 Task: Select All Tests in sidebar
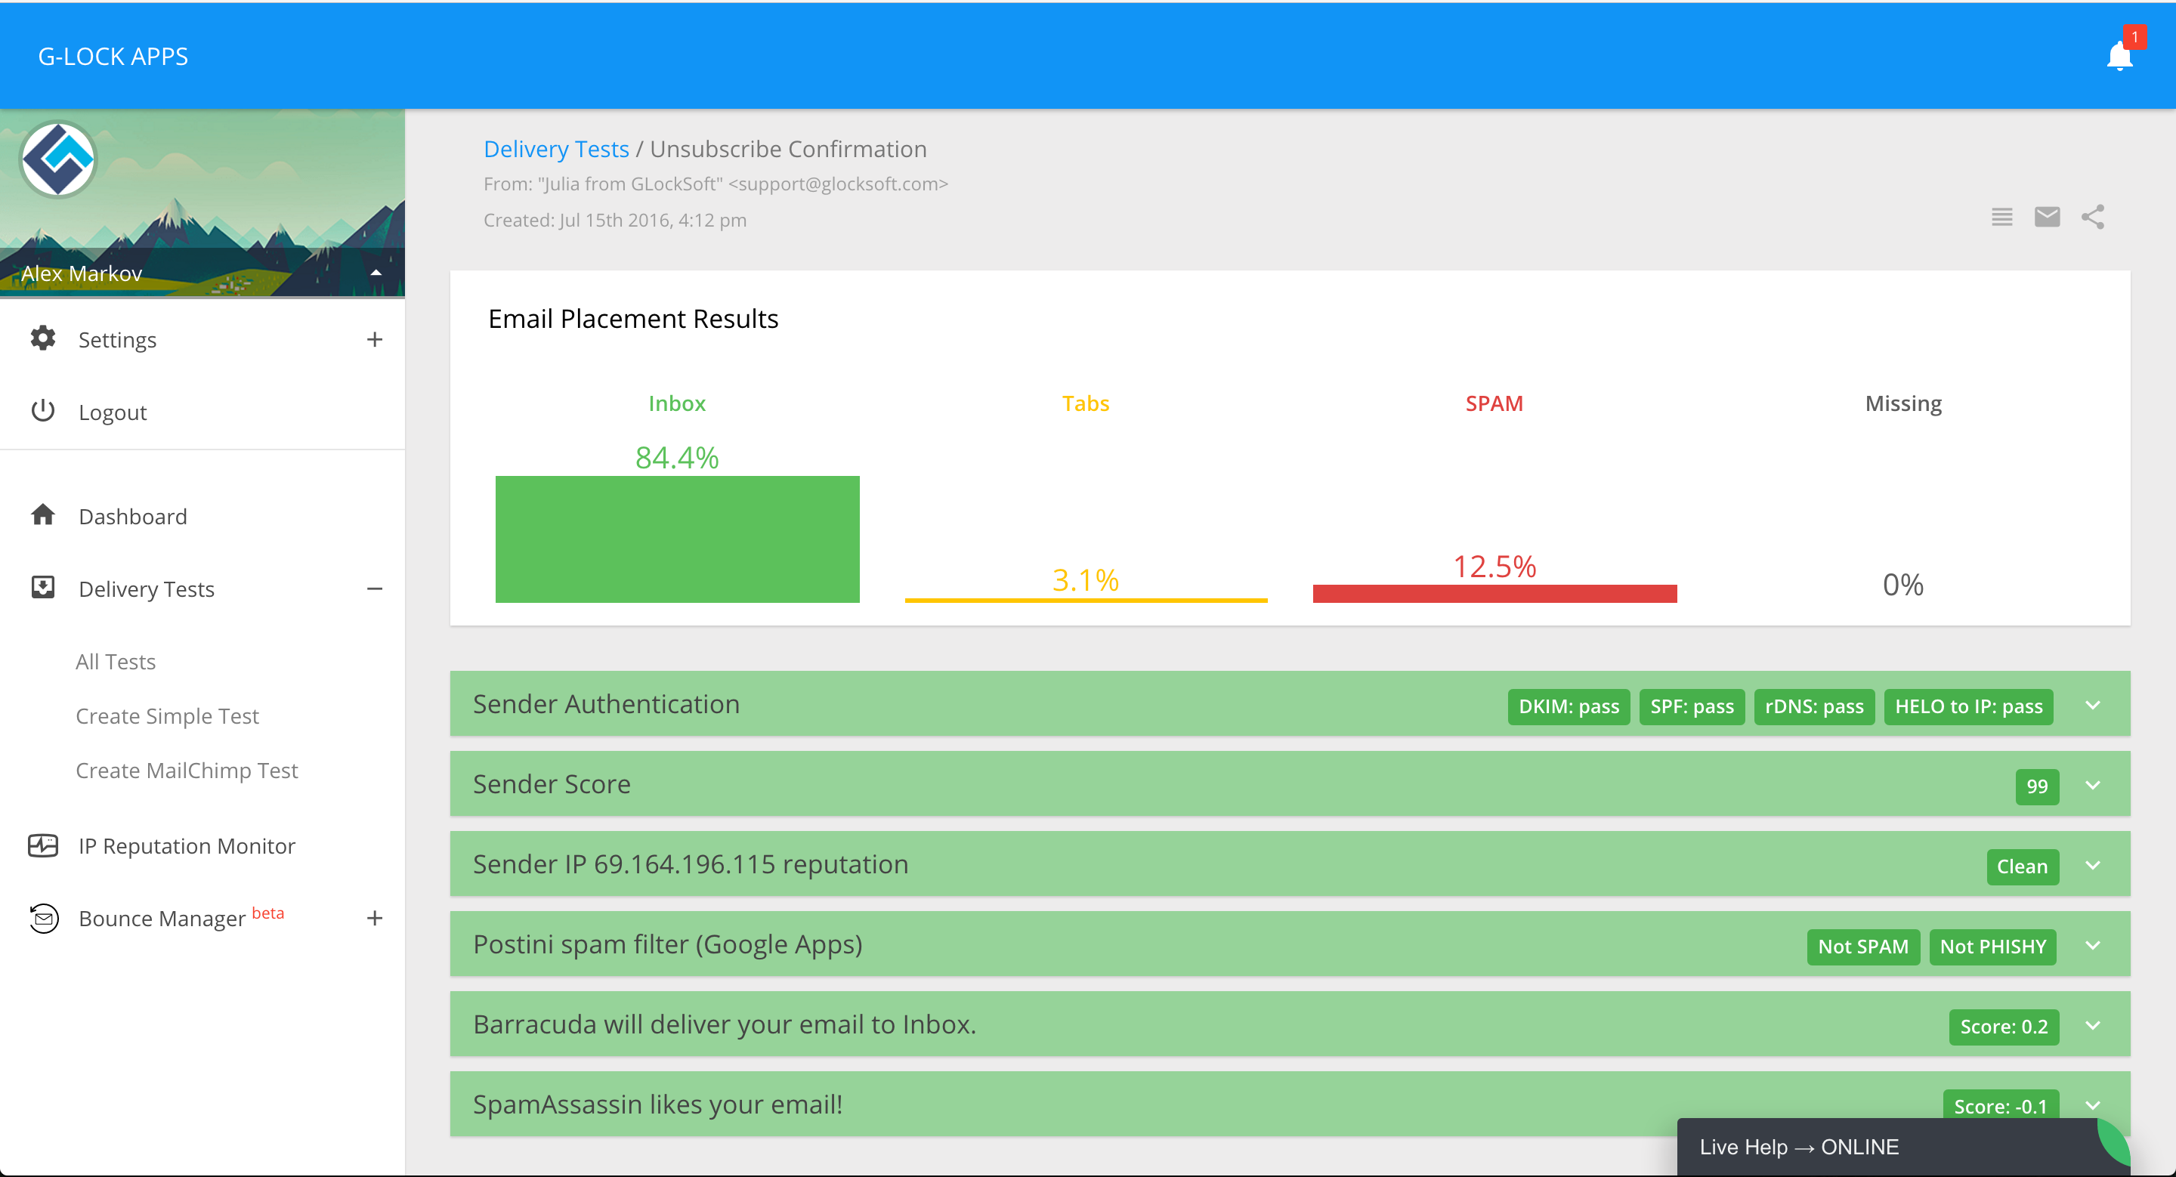[116, 661]
